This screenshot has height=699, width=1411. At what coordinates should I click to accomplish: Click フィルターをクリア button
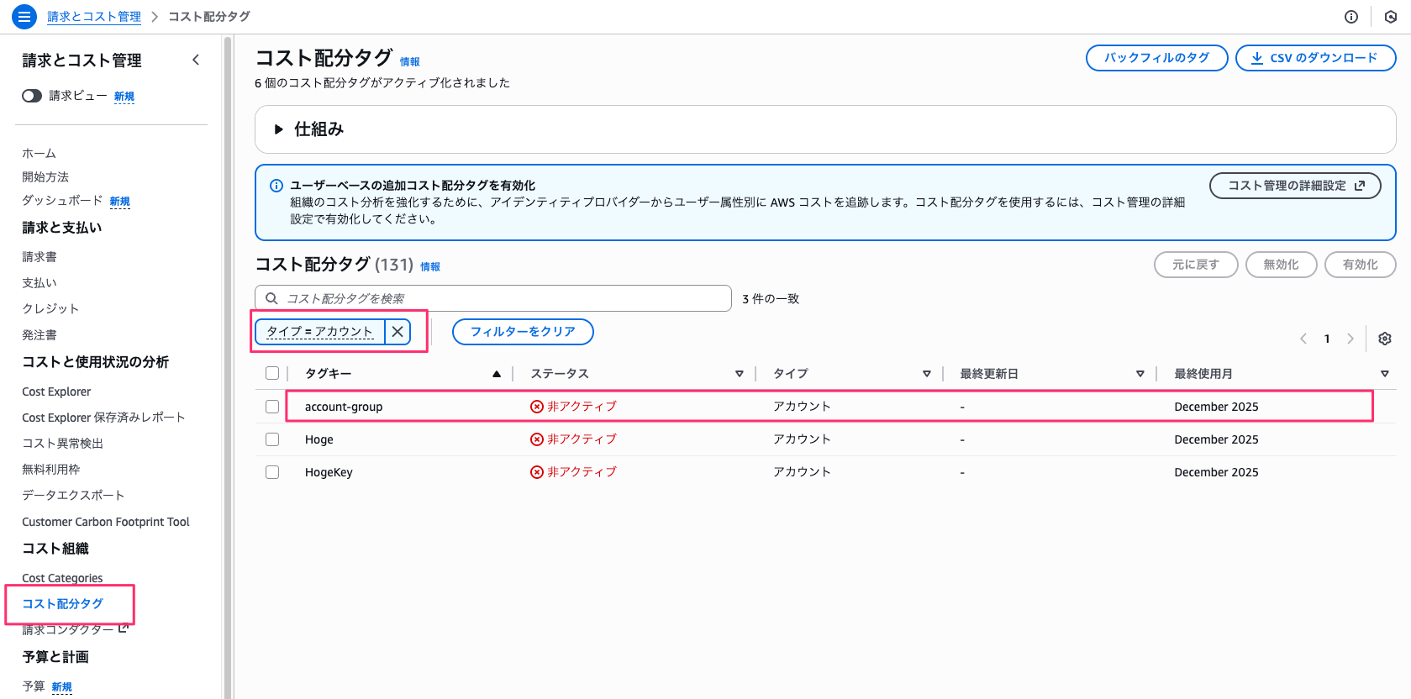click(523, 332)
